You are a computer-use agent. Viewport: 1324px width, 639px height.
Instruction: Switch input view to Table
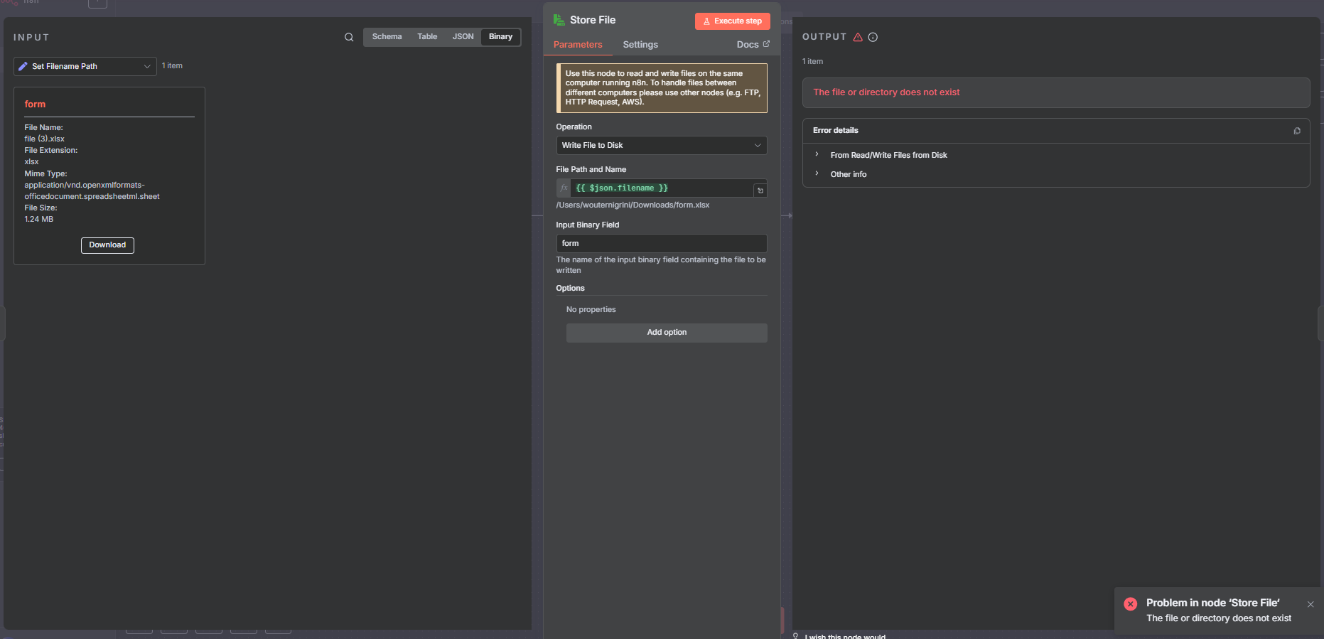427,37
